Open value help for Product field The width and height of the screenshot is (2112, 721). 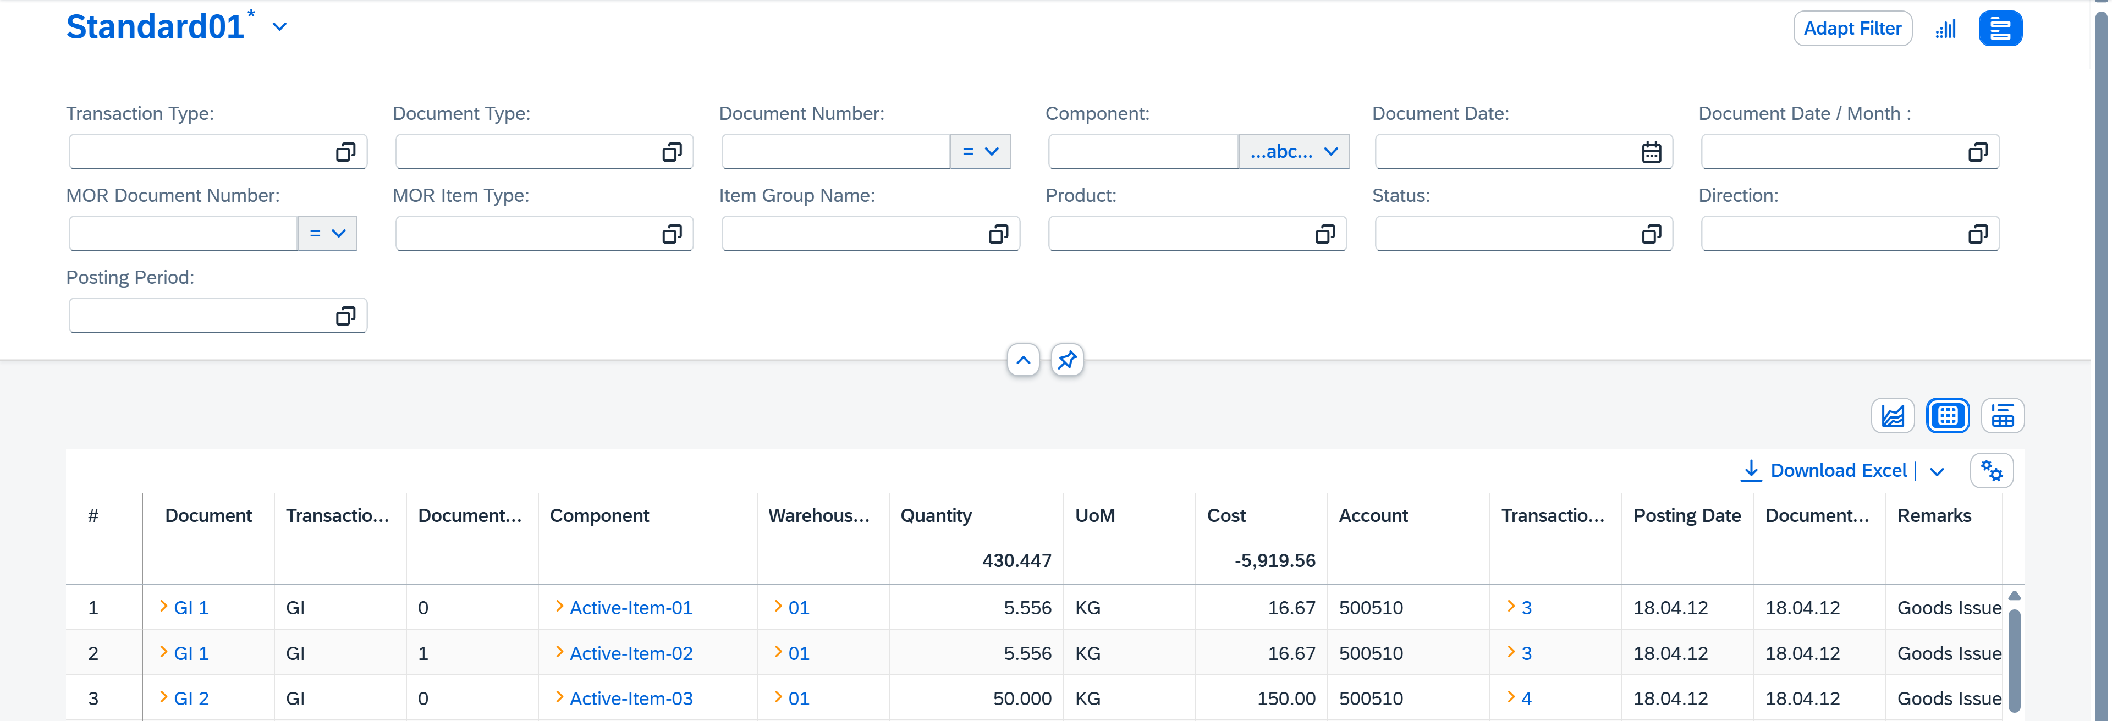coord(1325,234)
